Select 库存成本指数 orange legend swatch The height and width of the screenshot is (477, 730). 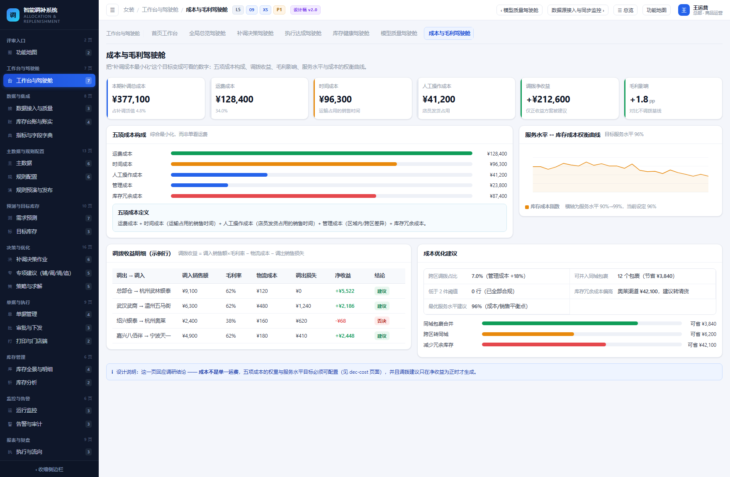click(x=527, y=207)
